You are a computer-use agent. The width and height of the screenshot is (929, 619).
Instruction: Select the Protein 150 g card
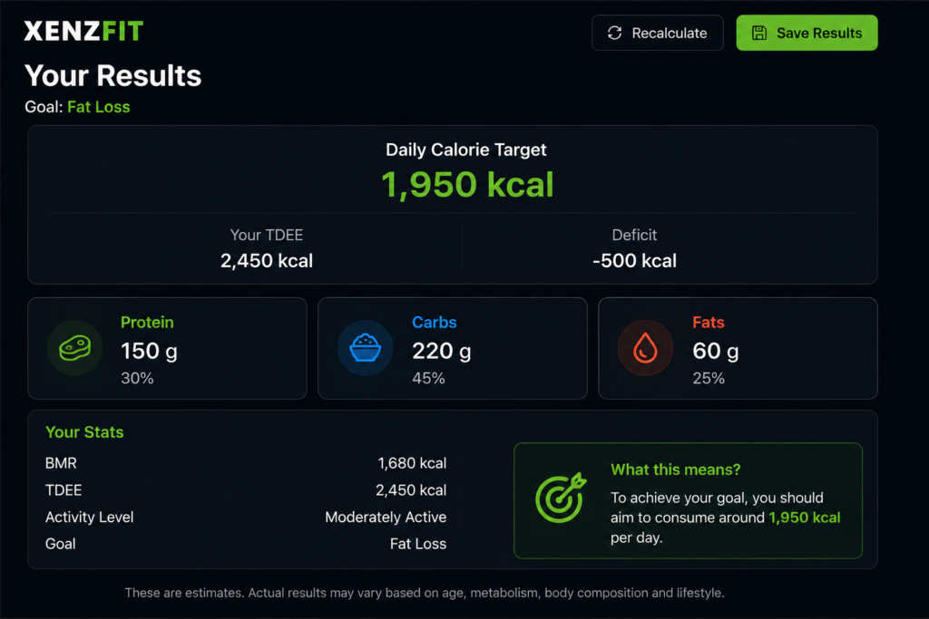pos(167,349)
